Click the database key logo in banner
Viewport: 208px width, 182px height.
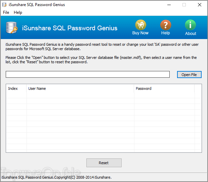coord(12,28)
